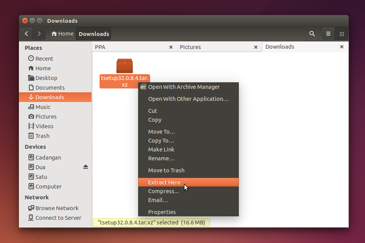Open Pictures in the sidebar

pos(55,117)
